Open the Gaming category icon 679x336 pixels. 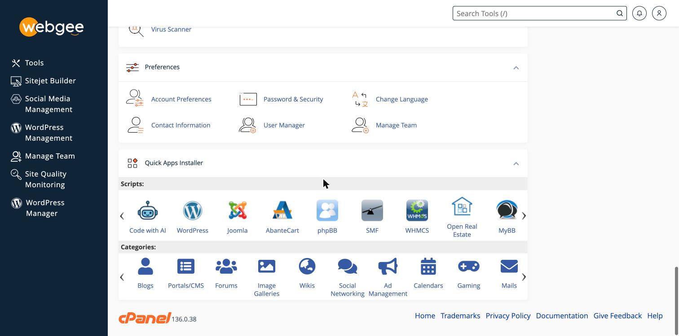(x=469, y=266)
